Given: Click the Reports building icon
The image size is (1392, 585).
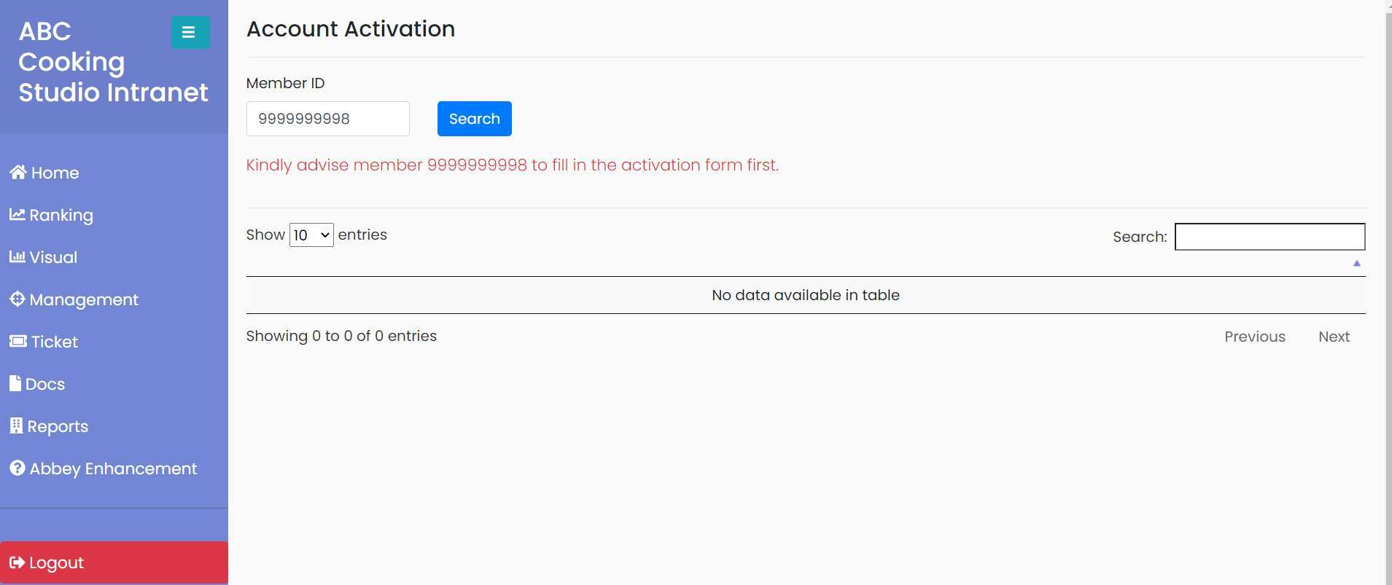Looking at the screenshot, I should [x=16, y=426].
